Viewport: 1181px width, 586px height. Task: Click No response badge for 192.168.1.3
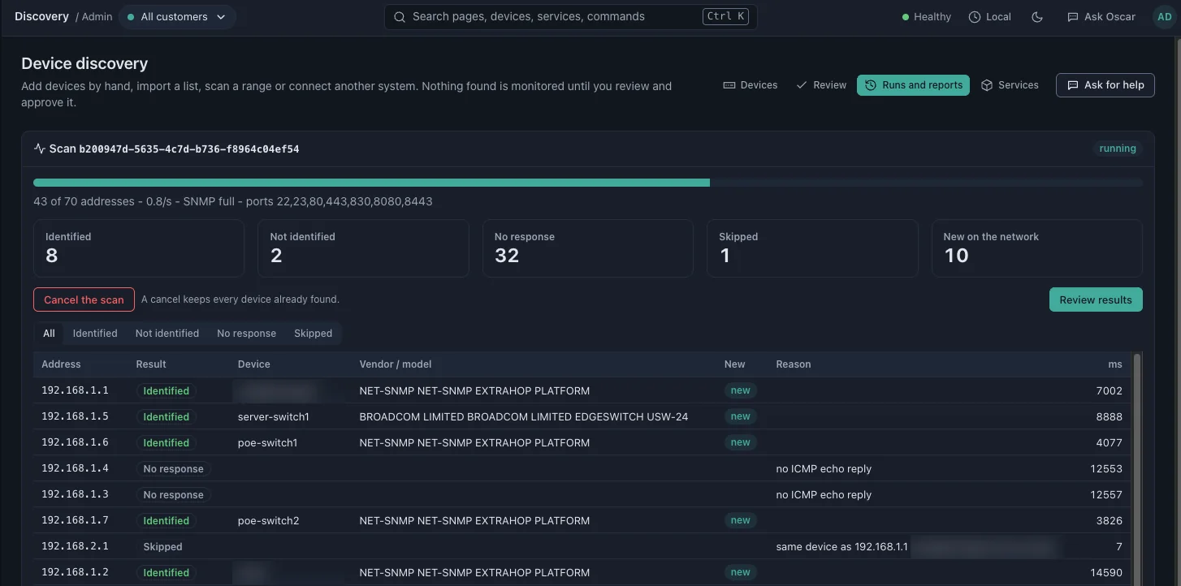pyautogui.click(x=173, y=494)
